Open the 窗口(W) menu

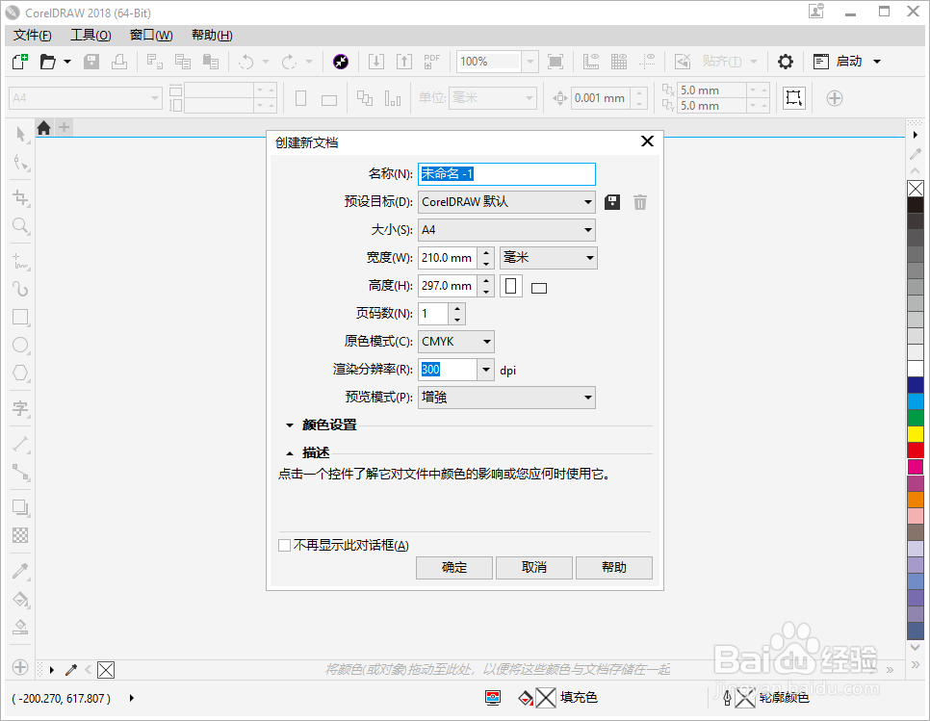click(x=151, y=35)
